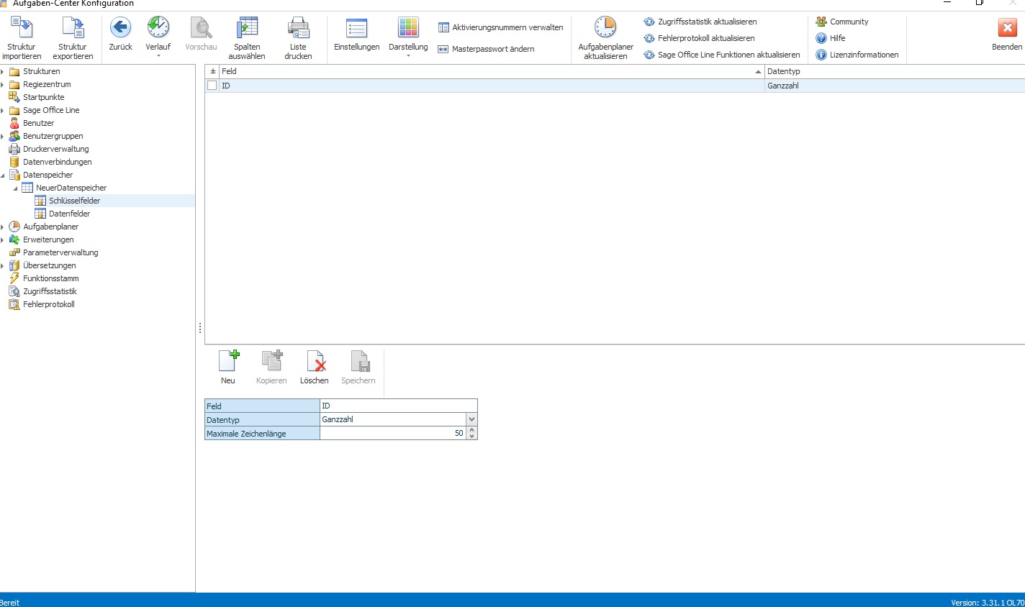This screenshot has height=607, width=1025.
Task: Click Masterpasswort ändern
Action: [x=487, y=49]
